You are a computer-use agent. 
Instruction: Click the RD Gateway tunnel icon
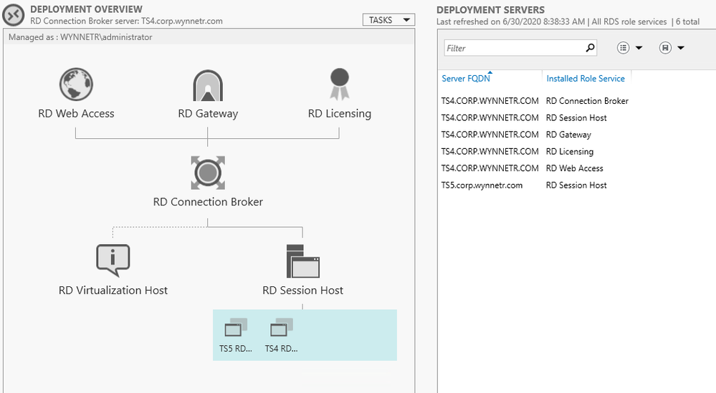point(208,85)
